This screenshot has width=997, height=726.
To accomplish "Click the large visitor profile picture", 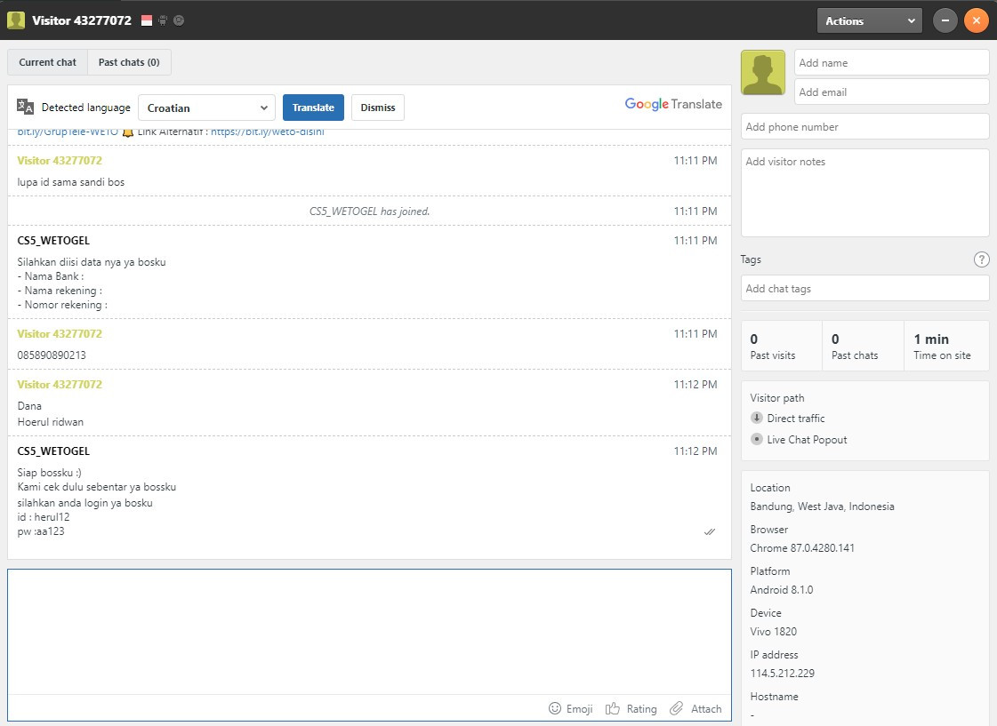I will 763,72.
